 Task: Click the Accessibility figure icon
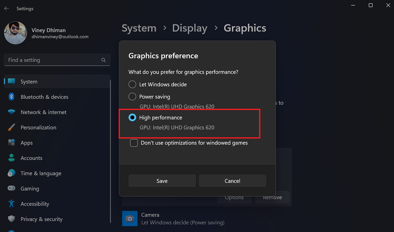(11, 203)
